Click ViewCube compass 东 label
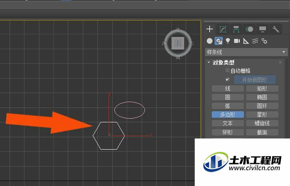 coord(191,44)
